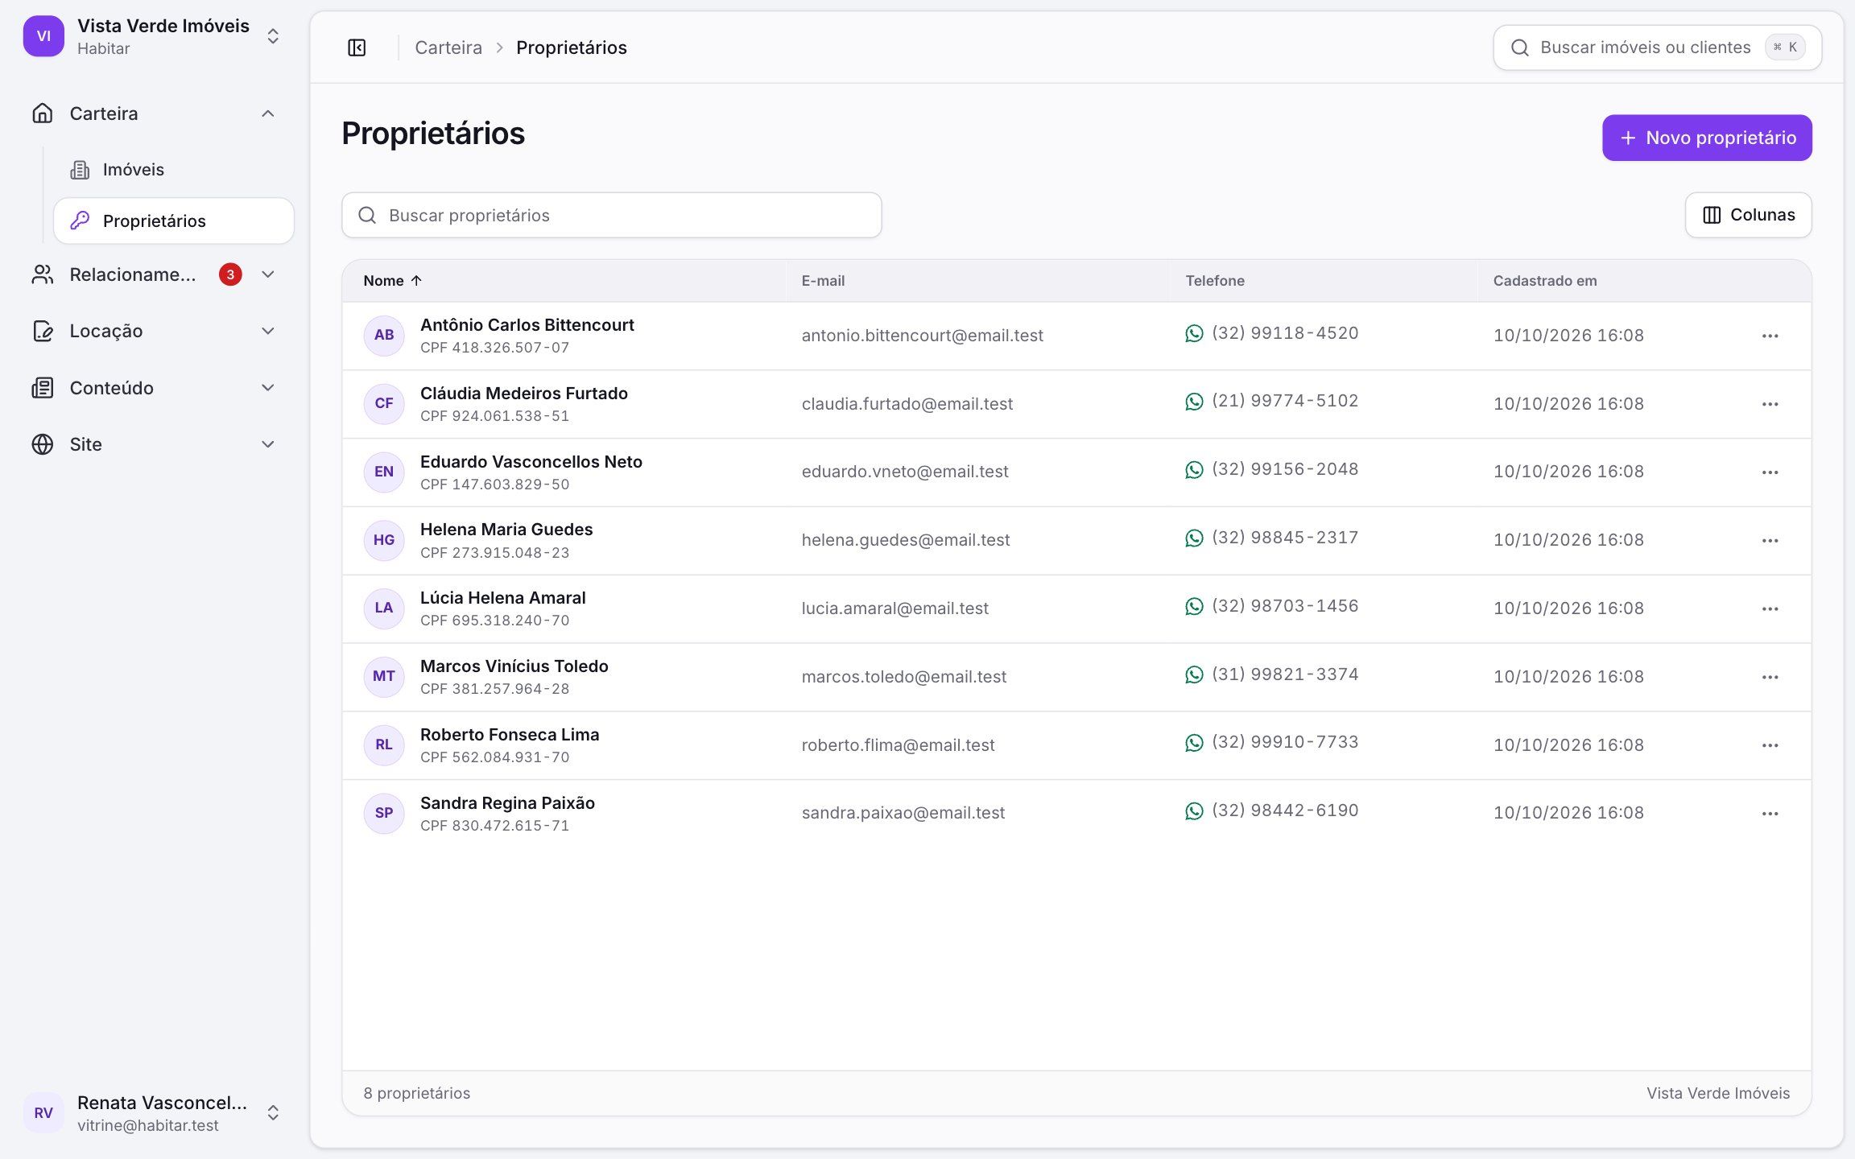Collapse the Carteira sidebar section
1855x1159 pixels.
pos(155,113)
